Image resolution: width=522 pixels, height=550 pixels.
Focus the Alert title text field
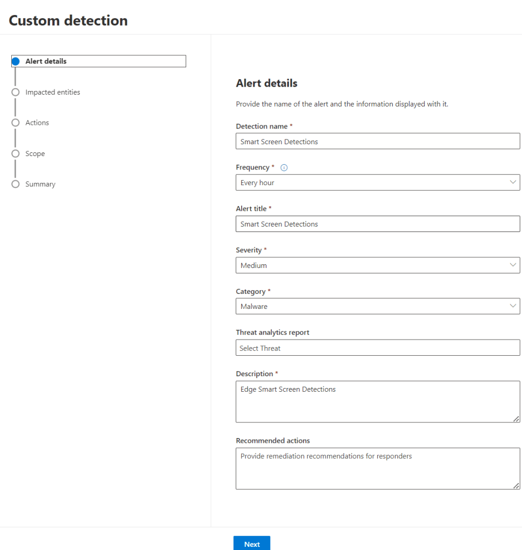377,224
